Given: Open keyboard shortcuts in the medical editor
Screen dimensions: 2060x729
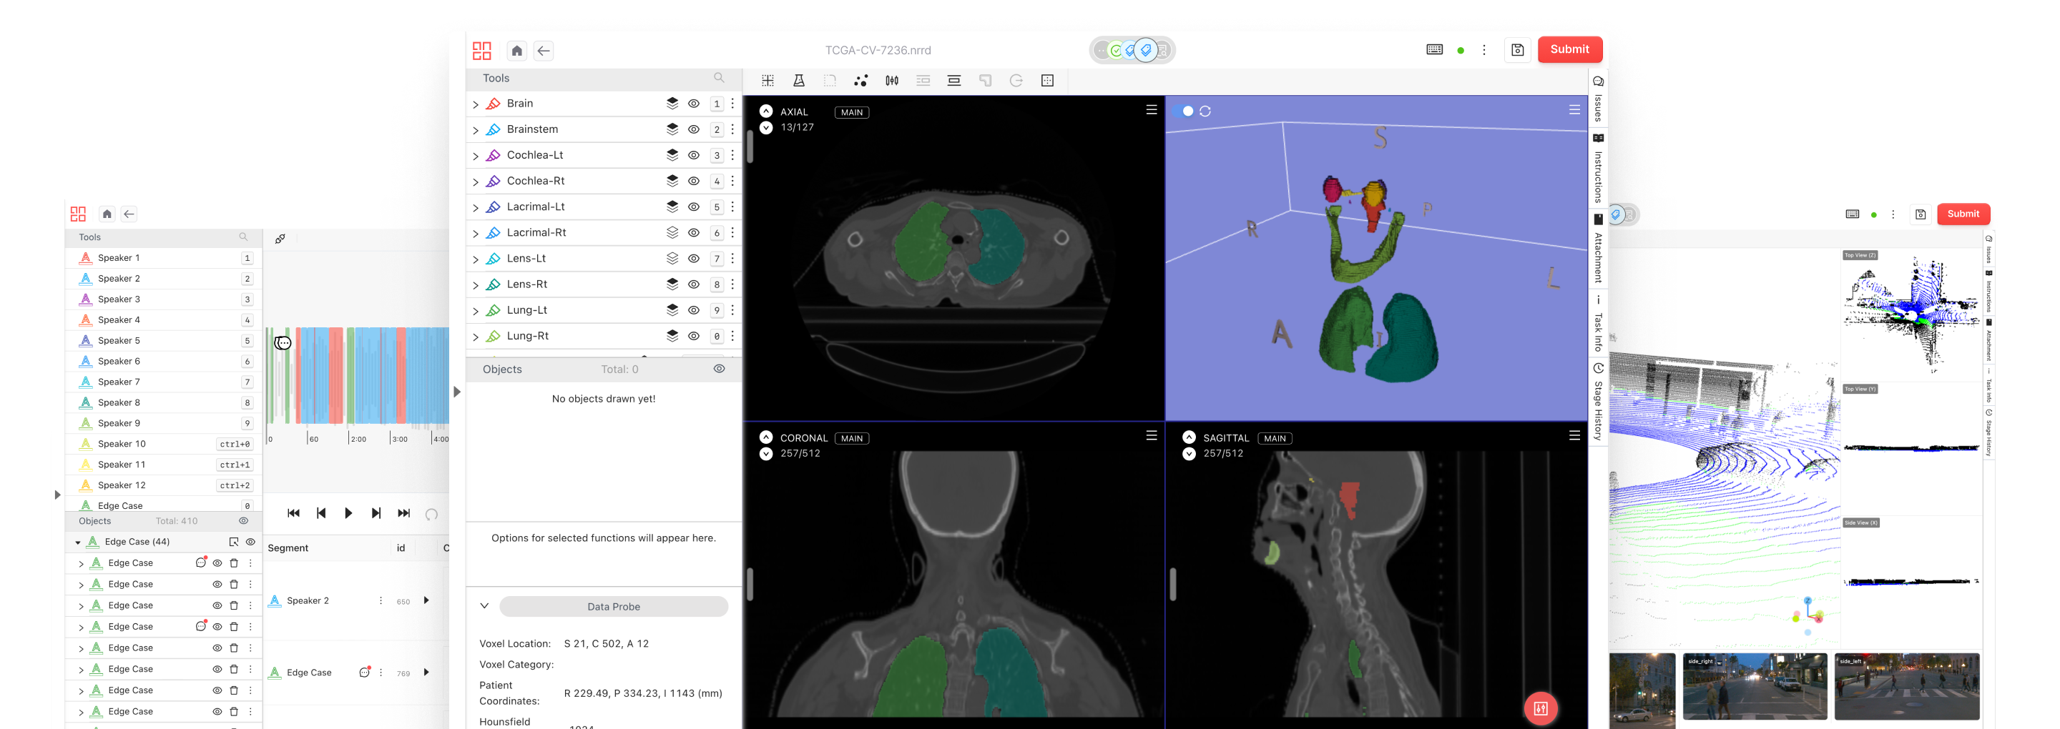Looking at the screenshot, I should (x=1434, y=49).
